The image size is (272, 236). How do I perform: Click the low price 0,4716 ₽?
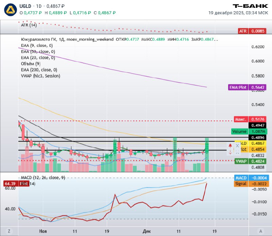pyautogui.click(x=82, y=13)
